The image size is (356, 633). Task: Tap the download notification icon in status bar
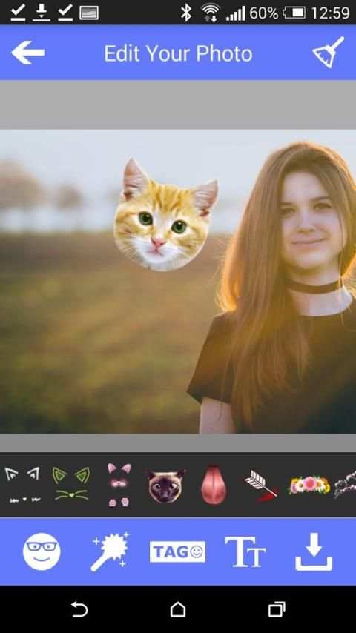pyautogui.click(x=42, y=13)
